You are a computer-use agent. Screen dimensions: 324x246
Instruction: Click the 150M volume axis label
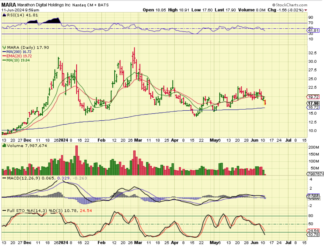pos(314,154)
